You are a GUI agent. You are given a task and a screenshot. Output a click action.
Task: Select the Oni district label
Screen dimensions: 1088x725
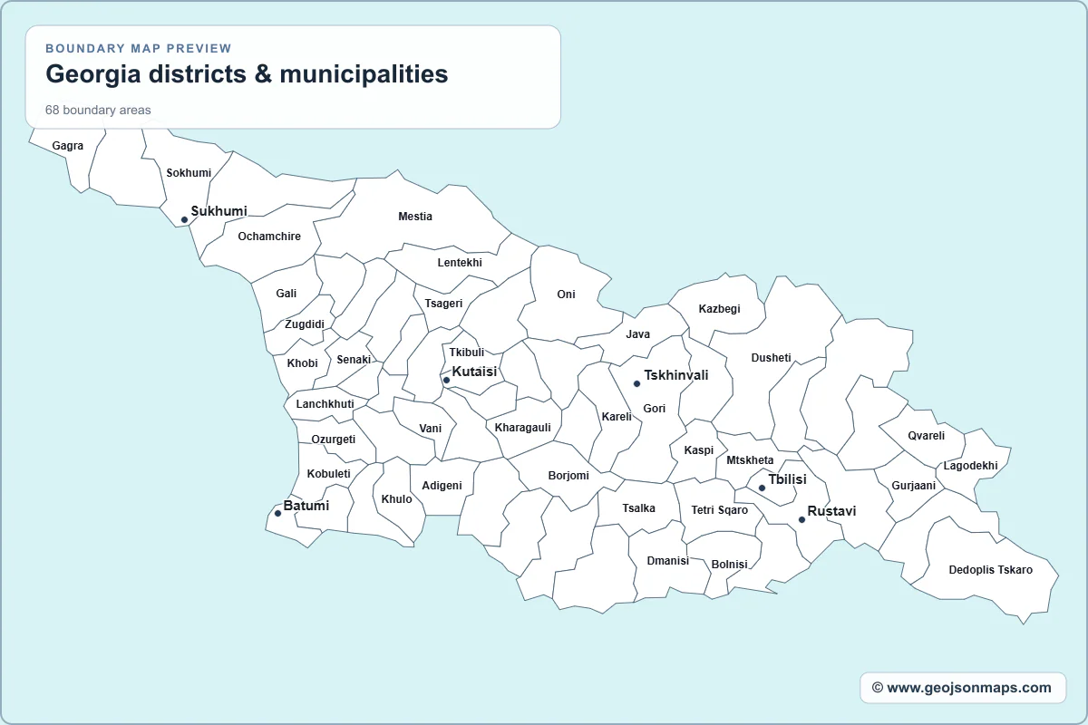(567, 295)
